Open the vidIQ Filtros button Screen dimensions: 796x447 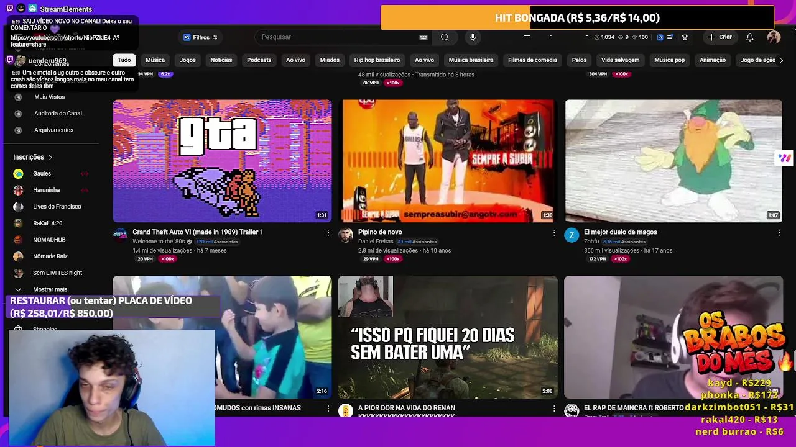point(200,37)
